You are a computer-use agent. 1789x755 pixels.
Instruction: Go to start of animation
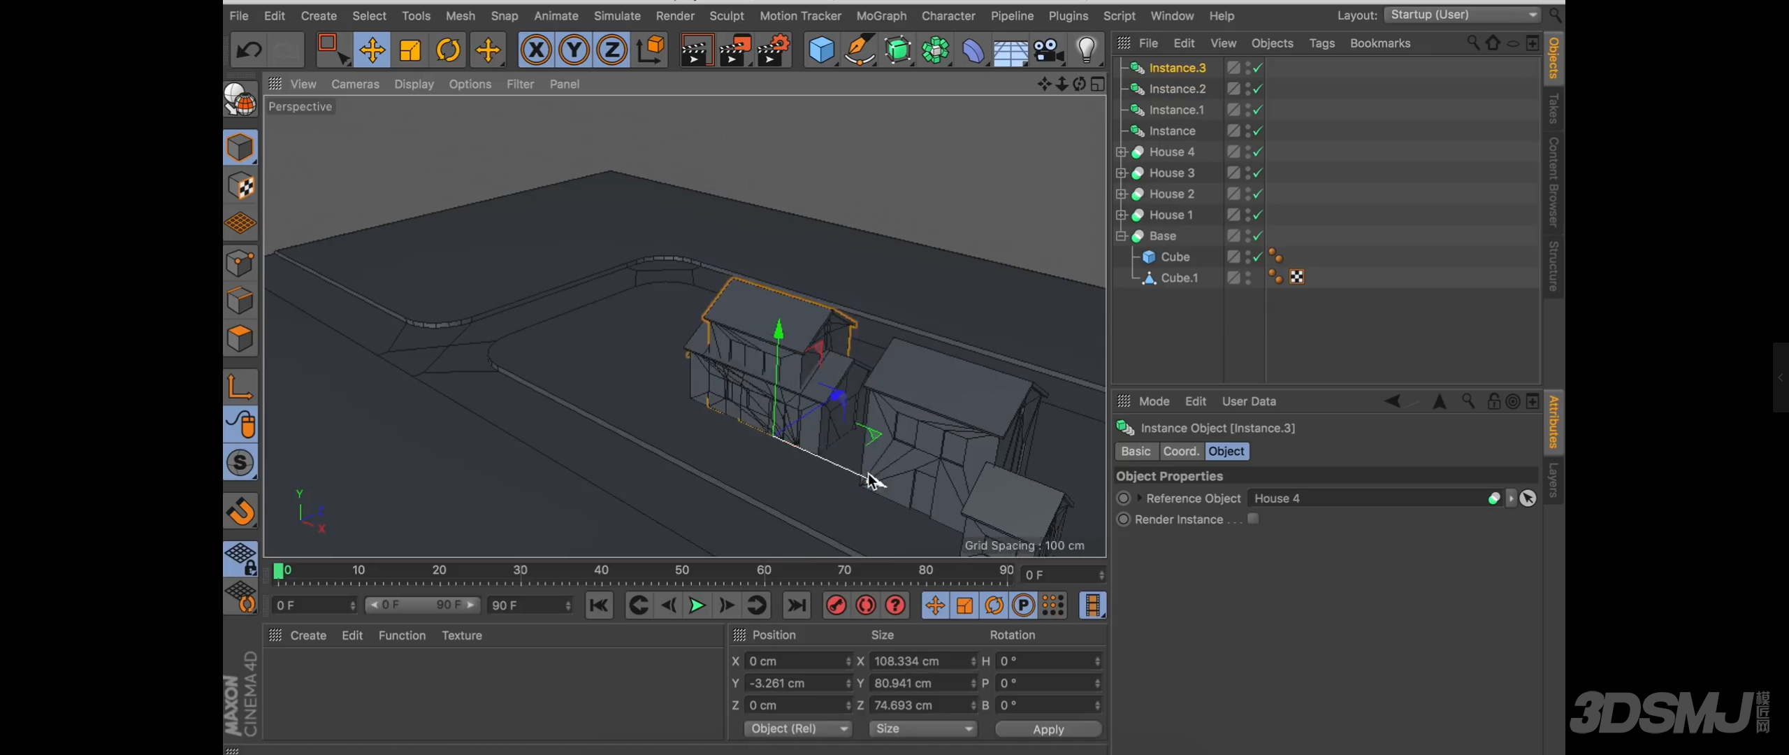(599, 605)
